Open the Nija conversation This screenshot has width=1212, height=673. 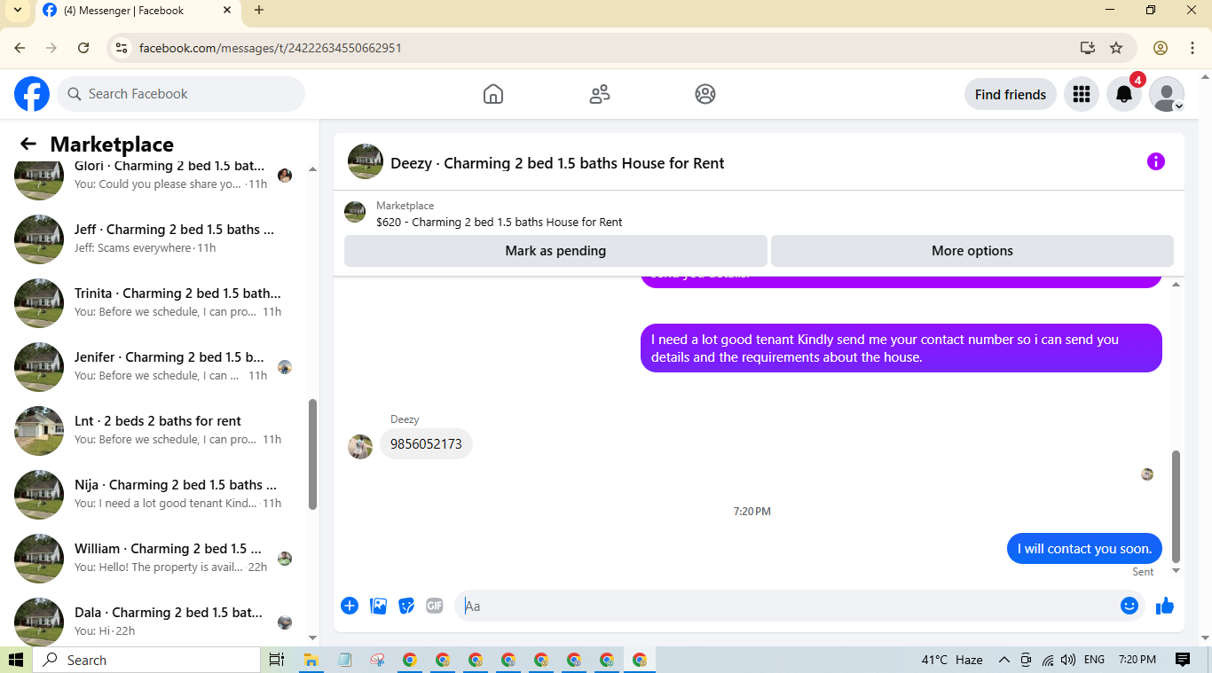[160, 494]
